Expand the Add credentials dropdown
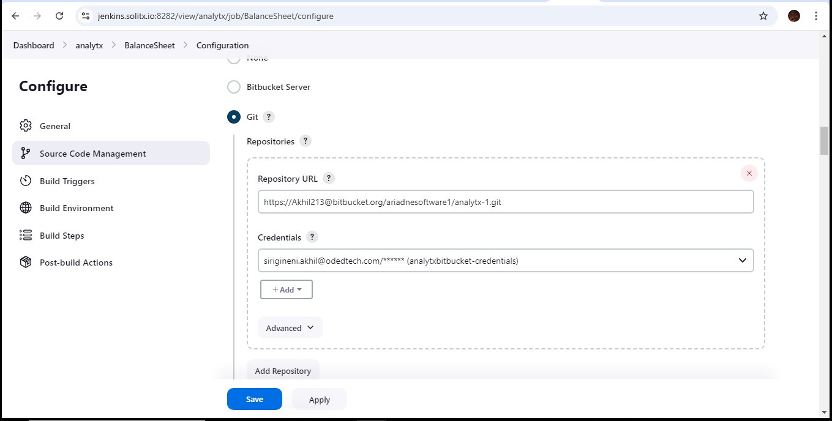 [287, 289]
